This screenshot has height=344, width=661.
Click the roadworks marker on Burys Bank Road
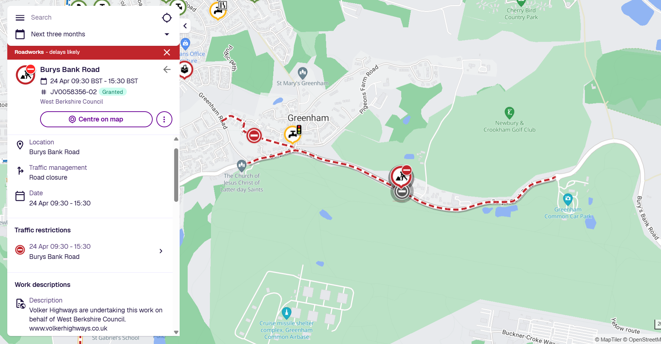tap(402, 176)
